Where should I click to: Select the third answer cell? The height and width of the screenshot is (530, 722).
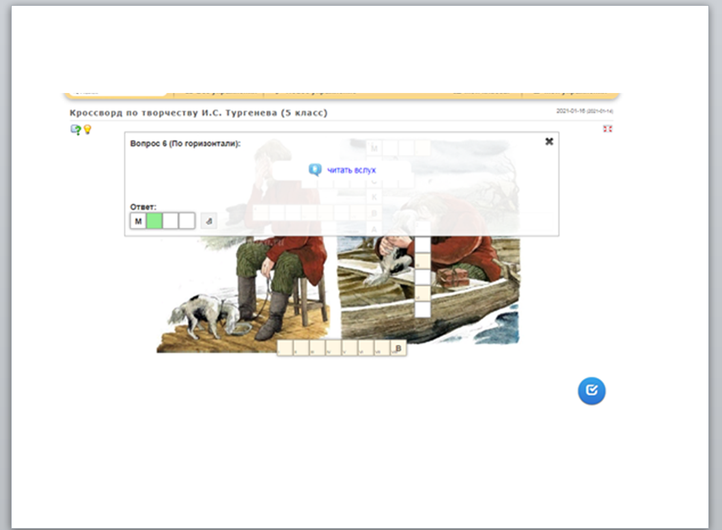click(171, 221)
